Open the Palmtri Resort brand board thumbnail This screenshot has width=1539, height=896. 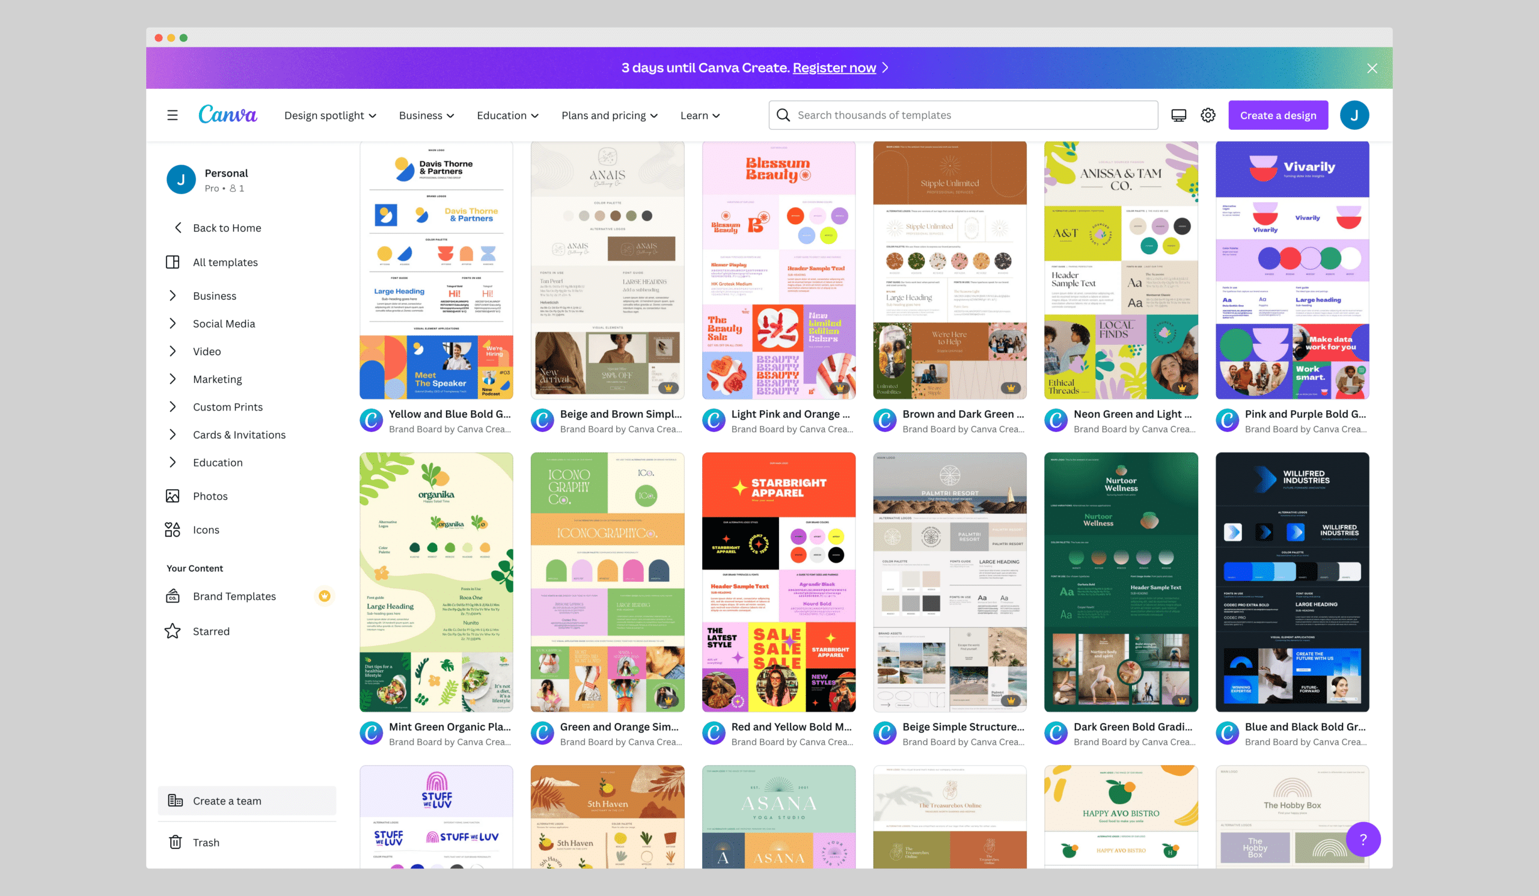click(950, 582)
